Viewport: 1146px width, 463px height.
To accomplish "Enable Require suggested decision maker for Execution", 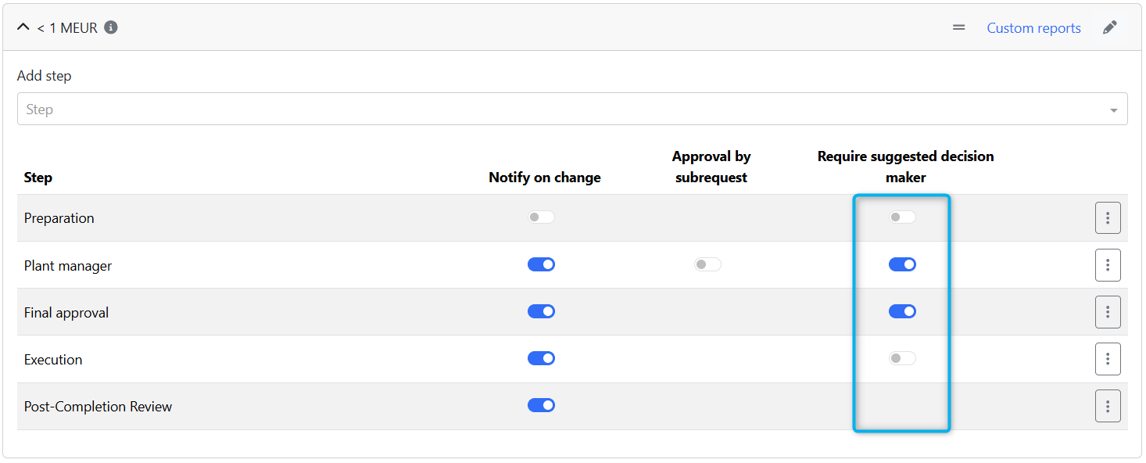I will pos(902,358).
